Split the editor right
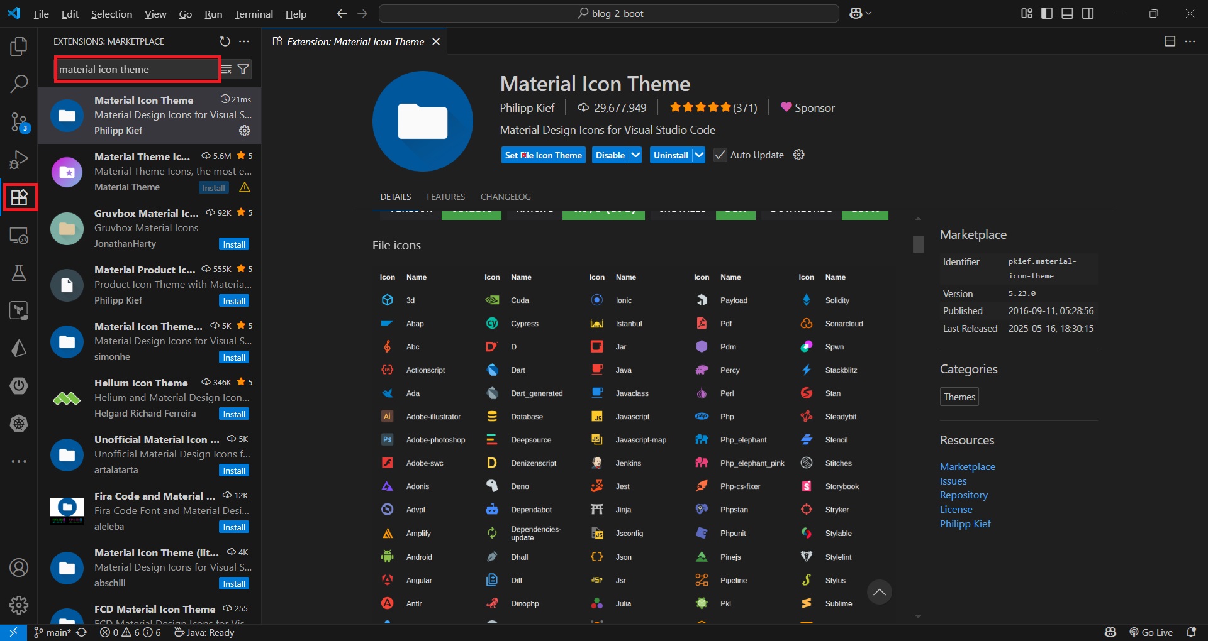Screen dimensions: 1208x641 point(1170,41)
